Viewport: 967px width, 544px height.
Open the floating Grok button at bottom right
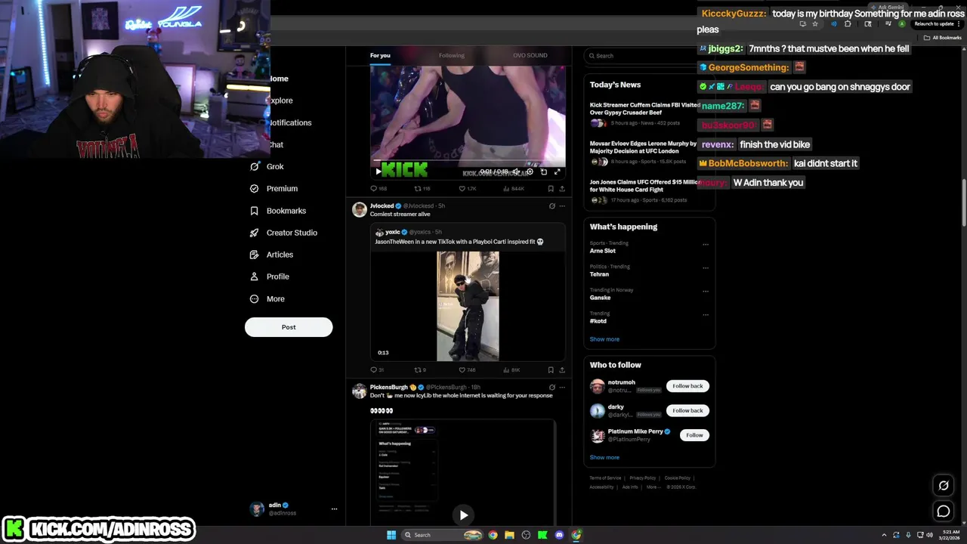coord(944,486)
